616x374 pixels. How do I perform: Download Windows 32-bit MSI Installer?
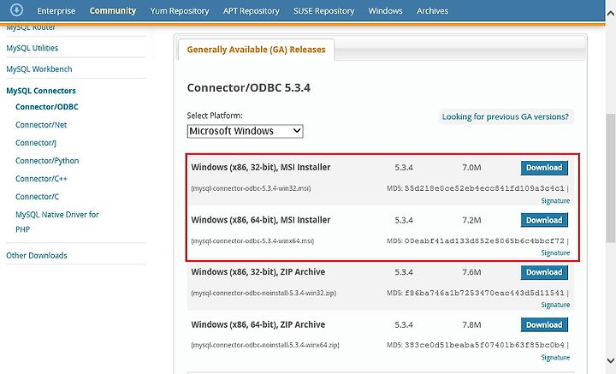[544, 168]
